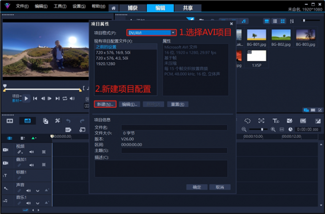Open the 帮助(H) menu

click(x=98, y=6)
